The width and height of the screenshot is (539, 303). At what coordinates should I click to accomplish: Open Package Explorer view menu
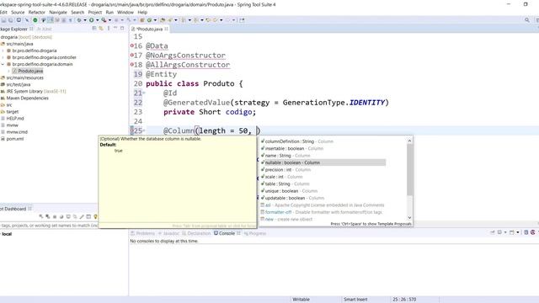109,29
